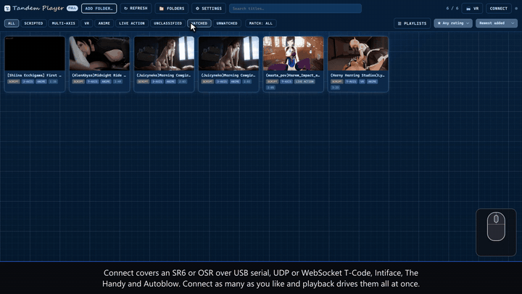
Task: Click SCRIPT tag on the Shiina Ecchigawa card
Action: point(14,81)
